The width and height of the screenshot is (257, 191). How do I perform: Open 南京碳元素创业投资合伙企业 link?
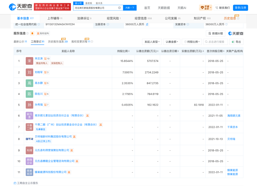click(x=59, y=115)
